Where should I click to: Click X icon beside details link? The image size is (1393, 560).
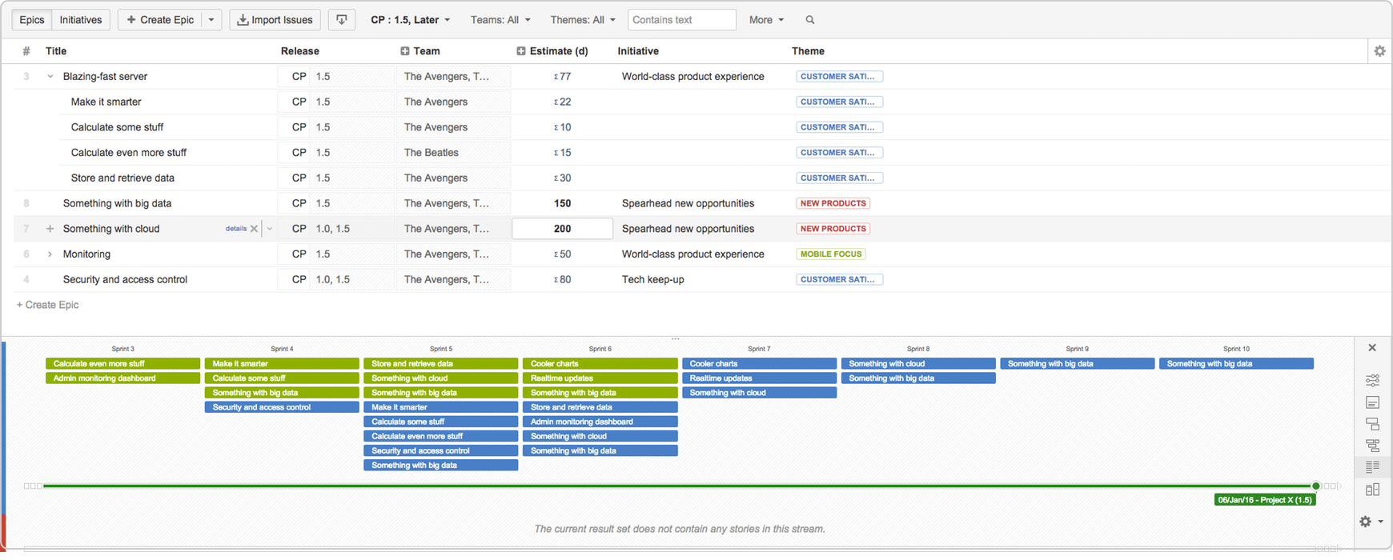click(x=254, y=229)
